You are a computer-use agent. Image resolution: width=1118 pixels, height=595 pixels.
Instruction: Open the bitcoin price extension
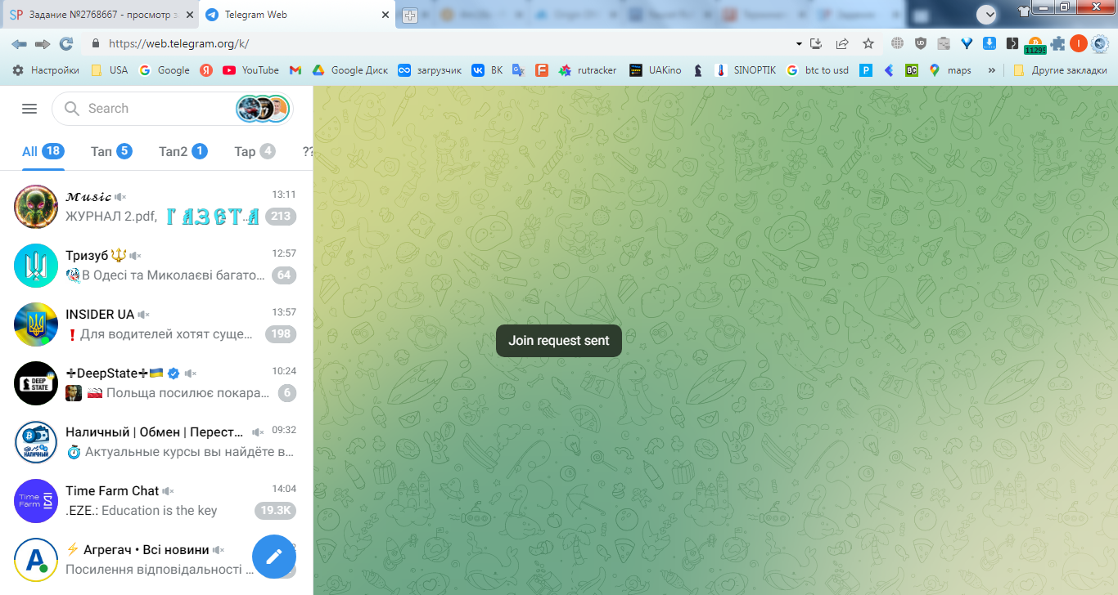tap(1035, 46)
